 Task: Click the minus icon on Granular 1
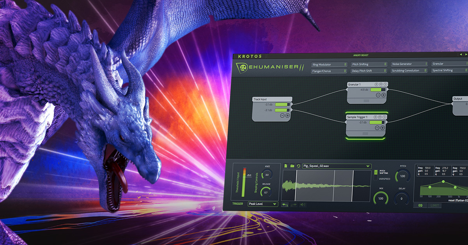(x=378, y=95)
